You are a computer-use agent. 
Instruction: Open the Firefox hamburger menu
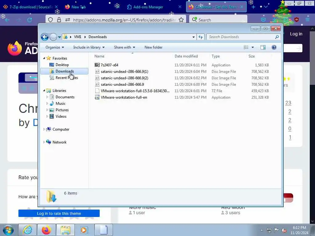(x=308, y=19)
